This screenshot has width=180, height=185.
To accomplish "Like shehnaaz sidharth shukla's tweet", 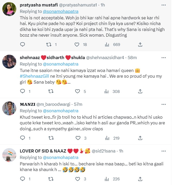I will (77, 91).
